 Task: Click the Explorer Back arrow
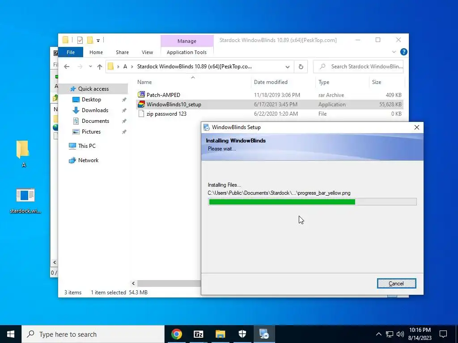(x=67, y=67)
